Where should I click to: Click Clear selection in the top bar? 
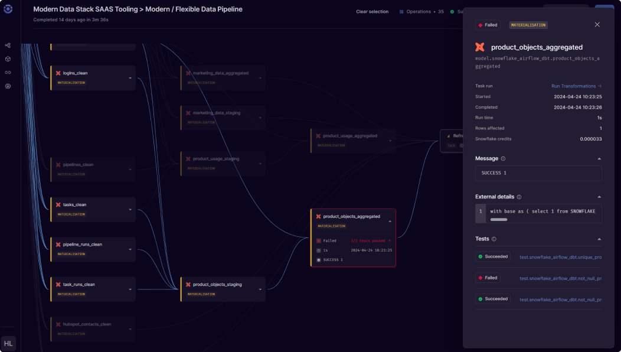point(372,11)
